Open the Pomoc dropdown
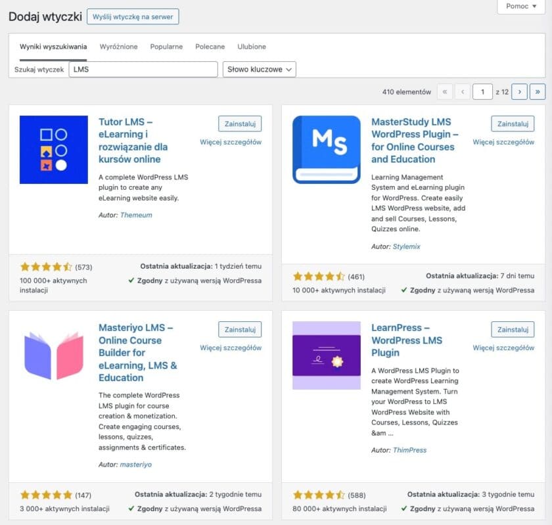The height and width of the screenshot is (525, 552). tap(521, 7)
